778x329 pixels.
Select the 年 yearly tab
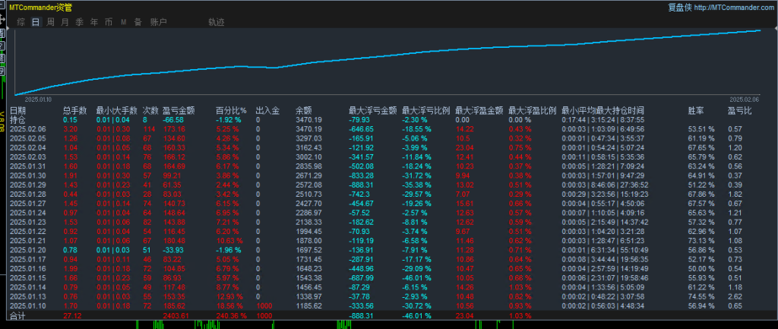[x=94, y=22]
